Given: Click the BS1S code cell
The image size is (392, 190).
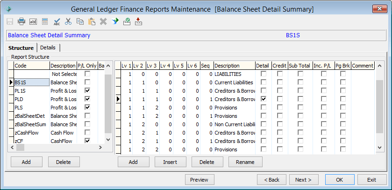Looking at the screenshot, I should [x=32, y=82].
